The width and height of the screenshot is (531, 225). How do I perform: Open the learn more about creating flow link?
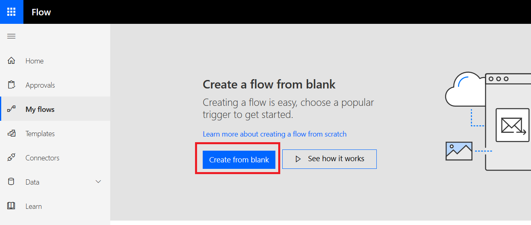click(x=275, y=134)
